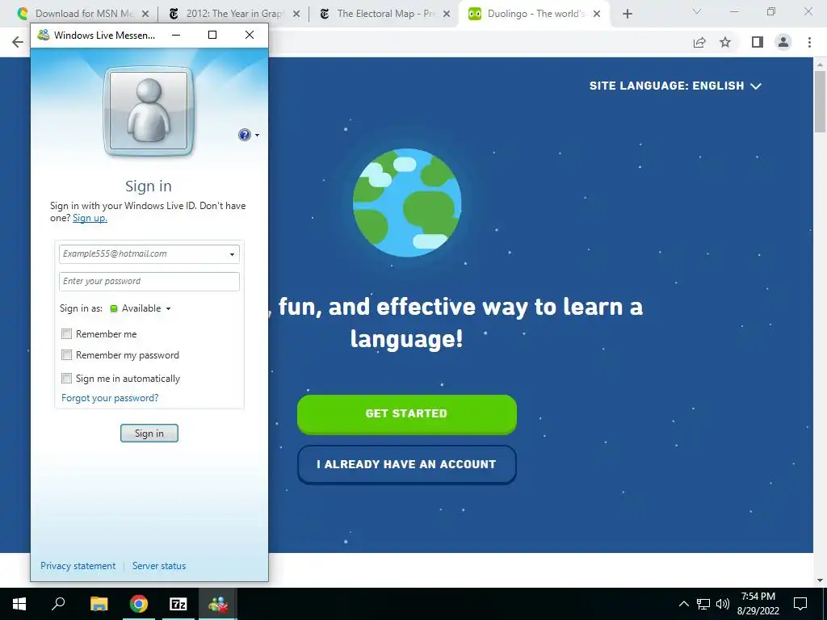Select the Duolingo browser tab
Viewport: 827px width, 620px height.
click(535, 14)
